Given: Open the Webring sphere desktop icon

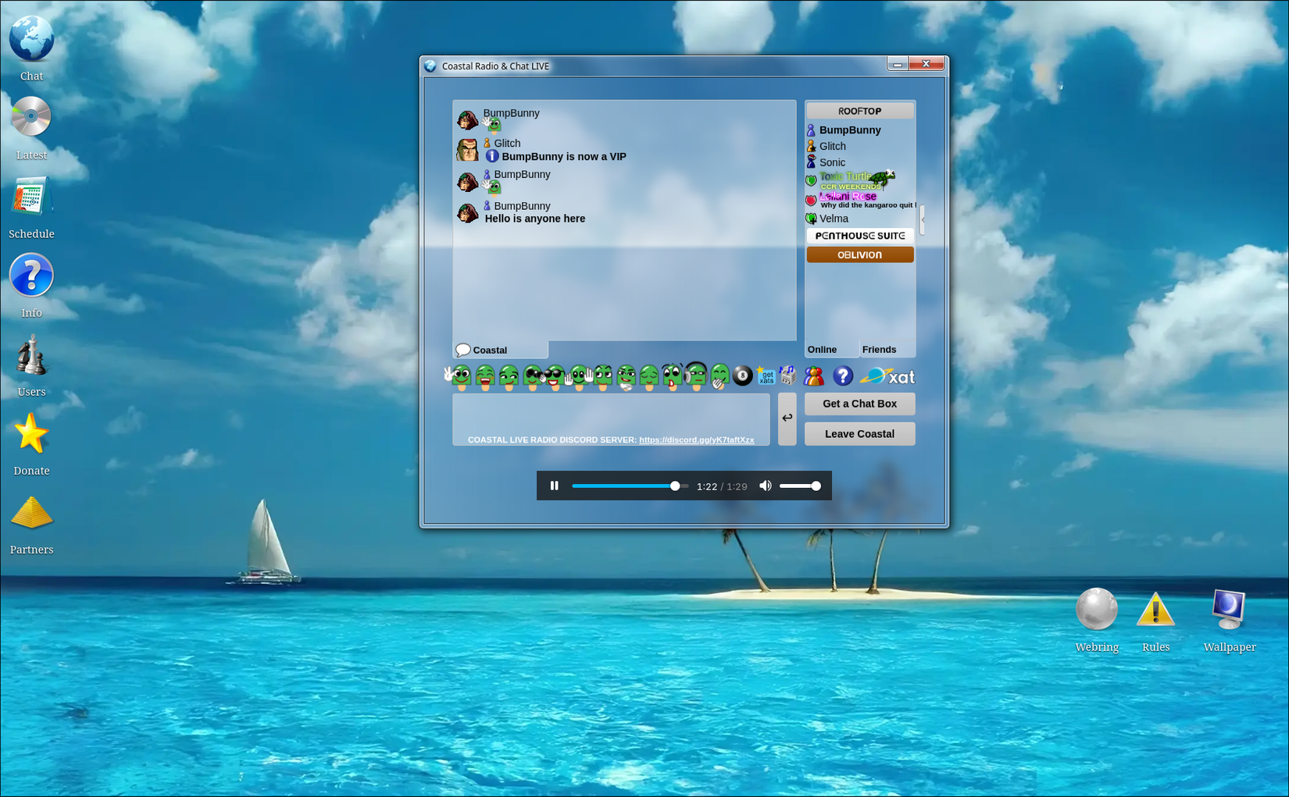Looking at the screenshot, I should click(x=1097, y=609).
